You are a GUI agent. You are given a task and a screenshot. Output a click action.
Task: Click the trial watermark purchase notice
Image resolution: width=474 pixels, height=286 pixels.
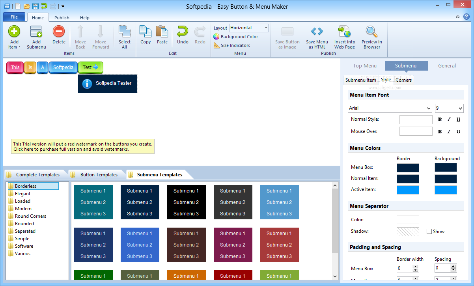pyautogui.click(x=83, y=147)
